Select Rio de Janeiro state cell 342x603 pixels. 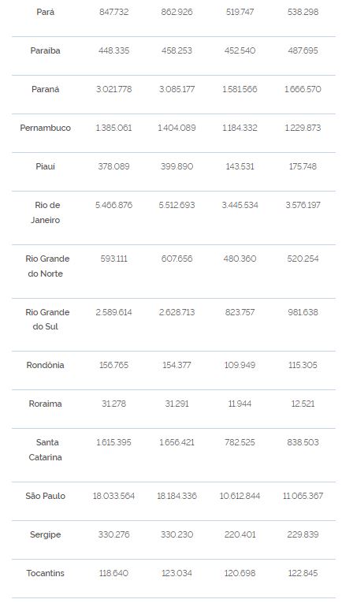coord(46,212)
